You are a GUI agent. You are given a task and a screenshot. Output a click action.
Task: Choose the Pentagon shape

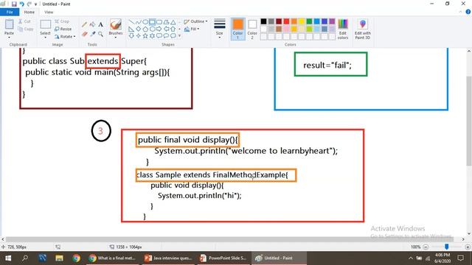click(x=145, y=29)
